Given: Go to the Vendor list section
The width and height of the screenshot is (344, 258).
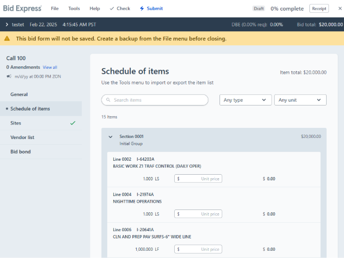Looking at the screenshot, I should tap(22, 137).
